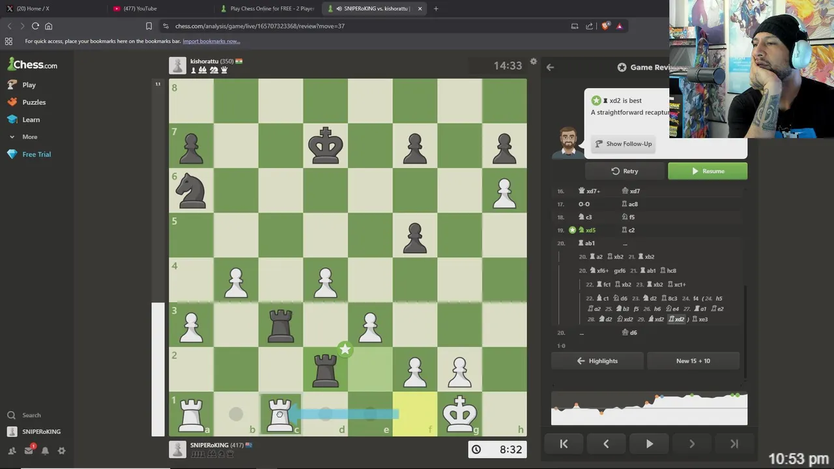Click the black king on d7
Viewport: 834px width, 469px height.
(325, 145)
